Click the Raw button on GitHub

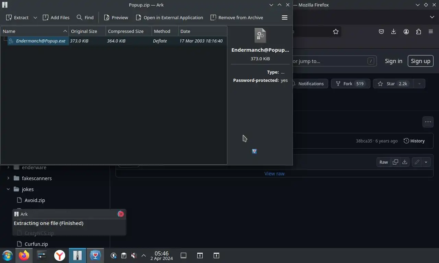383,162
